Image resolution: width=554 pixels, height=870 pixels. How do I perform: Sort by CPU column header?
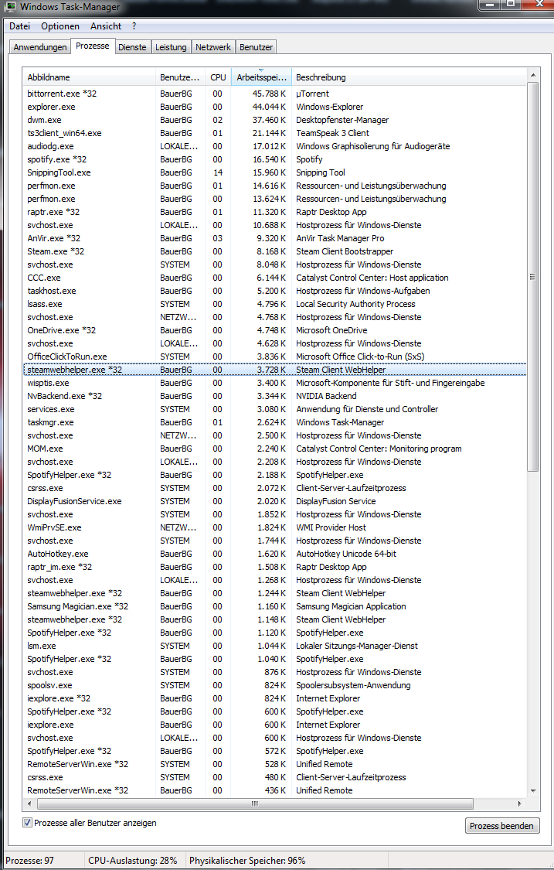(x=218, y=77)
